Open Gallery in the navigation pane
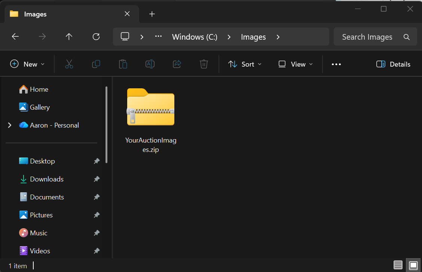The image size is (422, 272). point(34,107)
